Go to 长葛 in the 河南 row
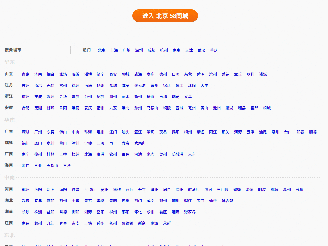This screenshot has height=246, width=328. (x=299, y=190)
